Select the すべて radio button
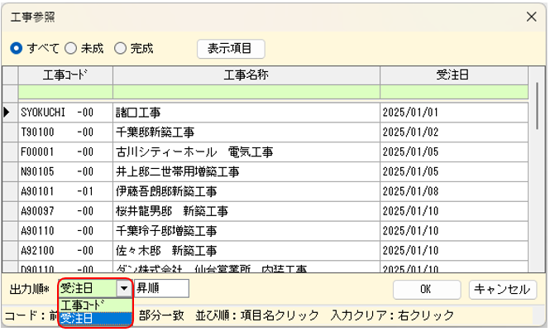The image size is (550, 332). tap(16, 49)
